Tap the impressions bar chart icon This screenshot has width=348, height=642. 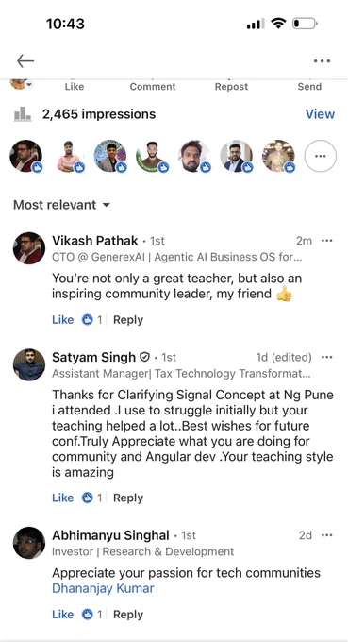pyautogui.click(x=23, y=114)
